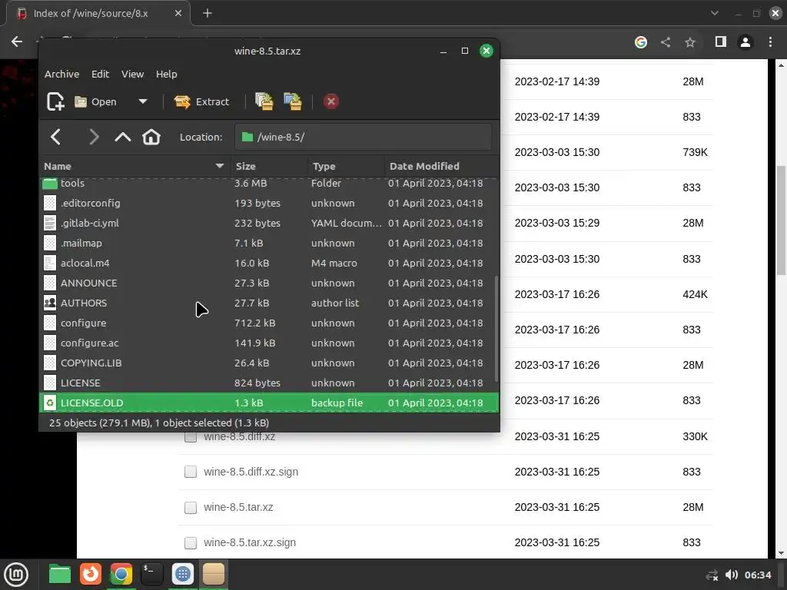Sort by Size column header

click(x=269, y=166)
